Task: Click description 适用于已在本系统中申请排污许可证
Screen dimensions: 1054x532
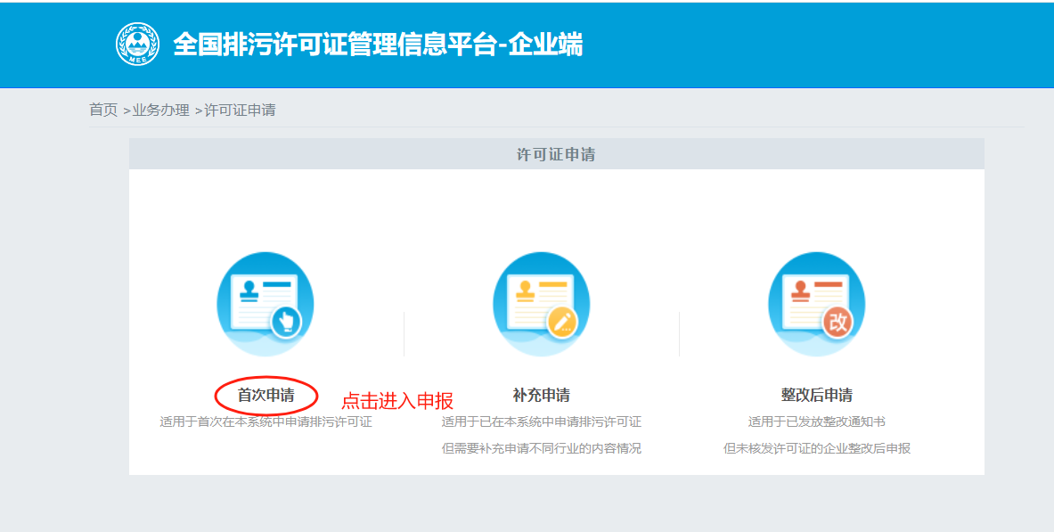Action: click(x=541, y=422)
